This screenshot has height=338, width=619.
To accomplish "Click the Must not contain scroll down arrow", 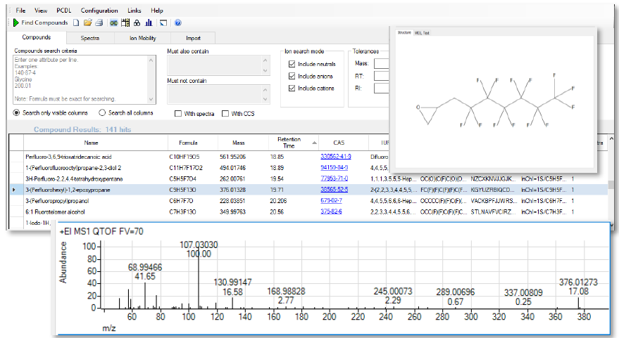I will click(265, 99).
